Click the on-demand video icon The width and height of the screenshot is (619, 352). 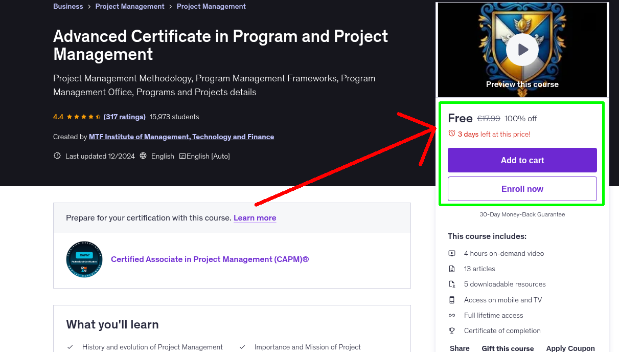click(x=452, y=253)
